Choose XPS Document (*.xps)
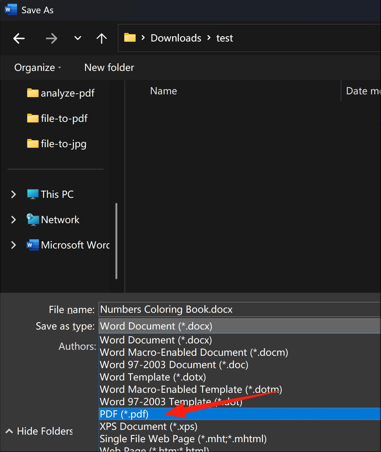The height and width of the screenshot is (452, 381). (x=240, y=426)
